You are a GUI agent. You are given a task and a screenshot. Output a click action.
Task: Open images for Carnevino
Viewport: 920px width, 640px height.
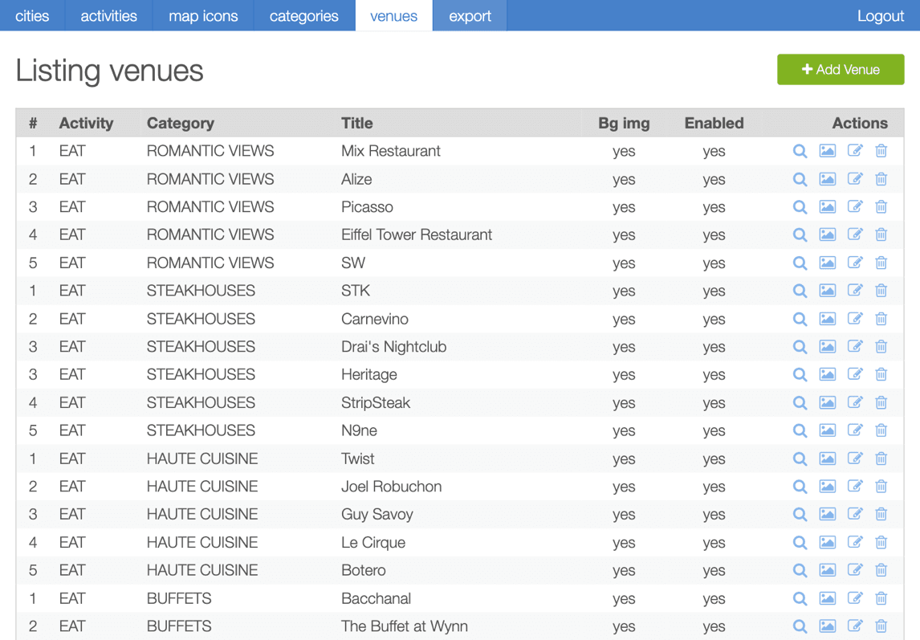click(828, 319)
